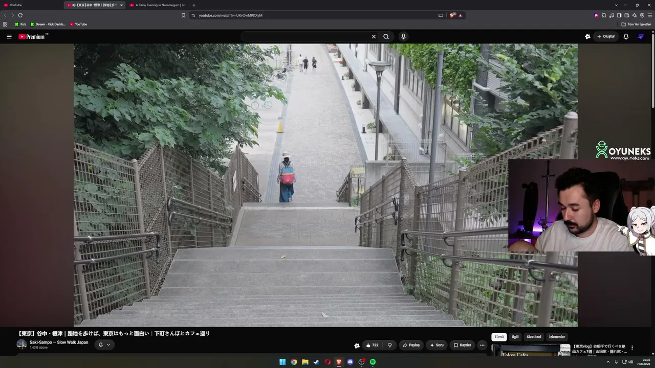This screenshot has height=368, width=655.
Task: Click inside the YouTube search field
Action: point(306,37)
